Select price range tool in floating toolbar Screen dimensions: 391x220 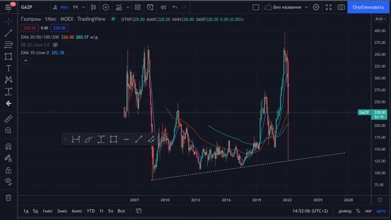click(x=101, y=139)
